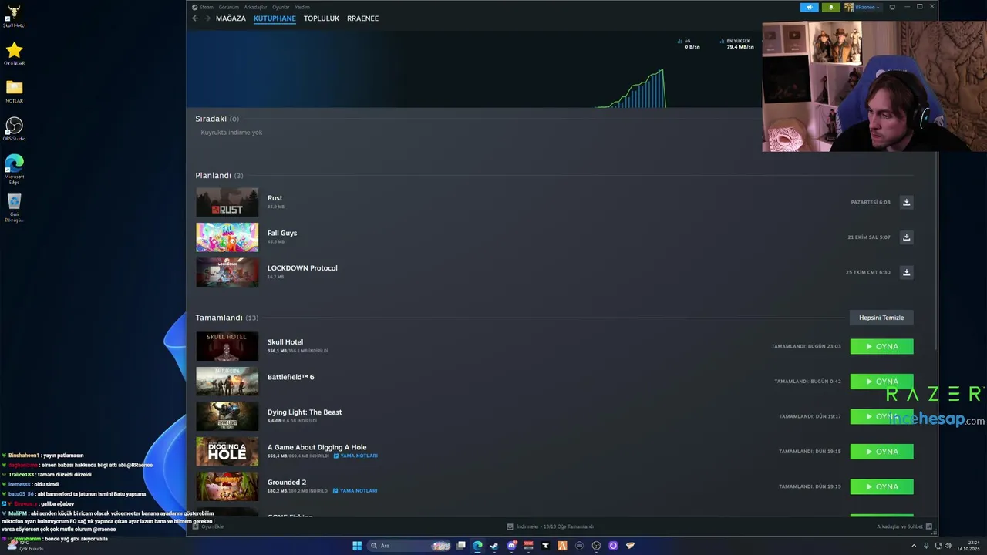Open the OYUNLAR star folder on desktop
Image resolution: width=987 pixels, height=555 pixels.
[x=14, y=54]
